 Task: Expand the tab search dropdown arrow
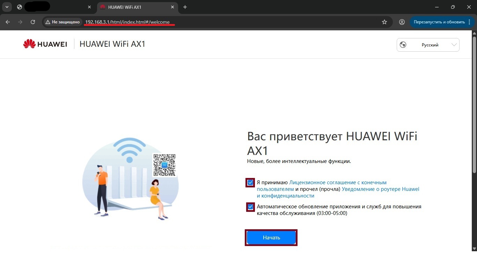coord(7,7)
